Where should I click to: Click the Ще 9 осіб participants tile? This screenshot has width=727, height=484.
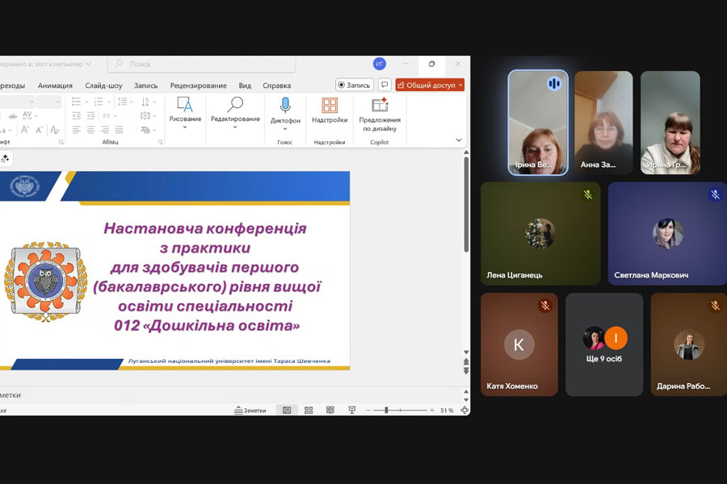pos(604,344)
